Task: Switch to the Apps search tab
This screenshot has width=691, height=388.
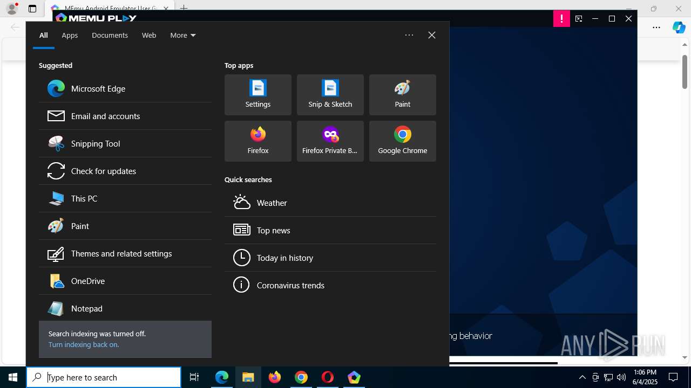Action: coord(70,35)
